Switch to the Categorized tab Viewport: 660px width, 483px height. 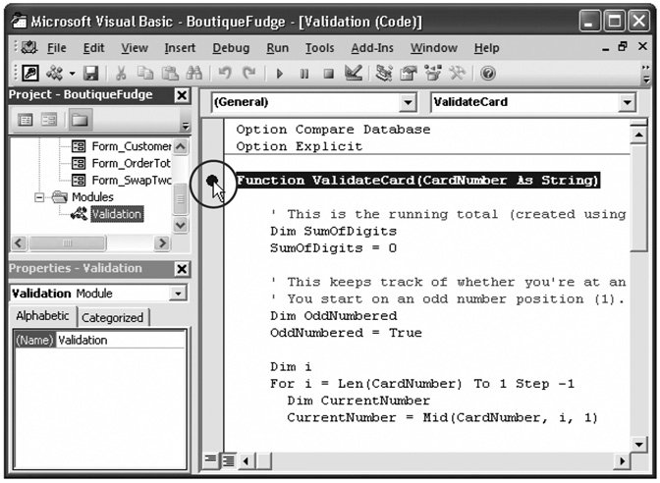point(112,318)
